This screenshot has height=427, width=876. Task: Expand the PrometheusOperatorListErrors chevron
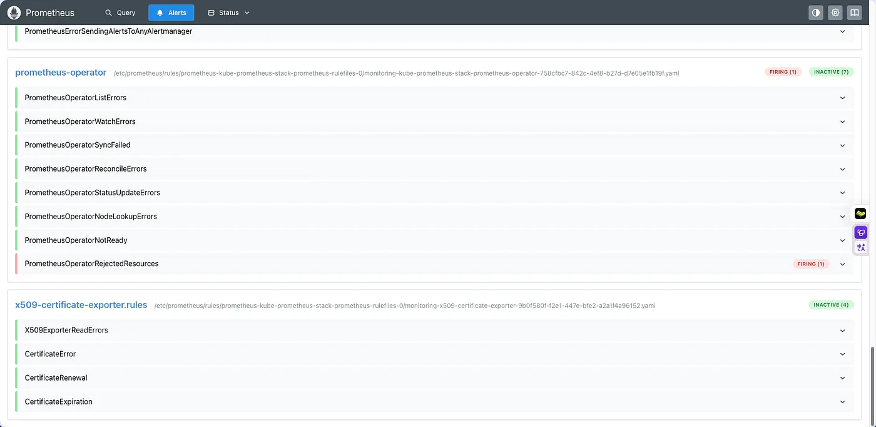[x=842, y=98]
